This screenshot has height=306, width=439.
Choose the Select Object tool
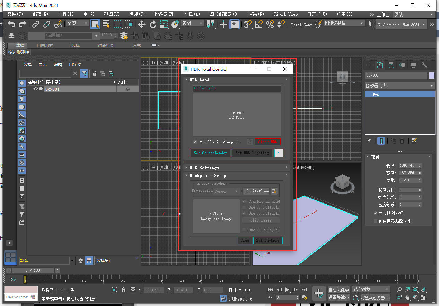[x=95, y=24]
